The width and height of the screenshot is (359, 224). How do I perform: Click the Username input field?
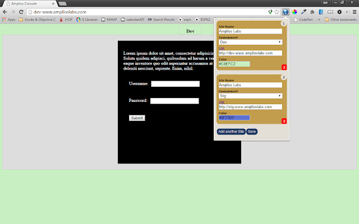coord(176,84)
